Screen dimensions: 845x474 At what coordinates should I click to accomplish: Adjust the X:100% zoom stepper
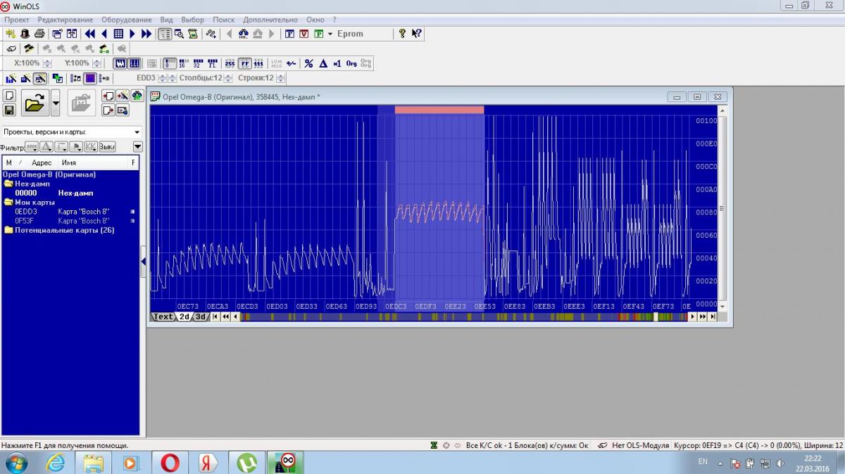coord(46,63)
